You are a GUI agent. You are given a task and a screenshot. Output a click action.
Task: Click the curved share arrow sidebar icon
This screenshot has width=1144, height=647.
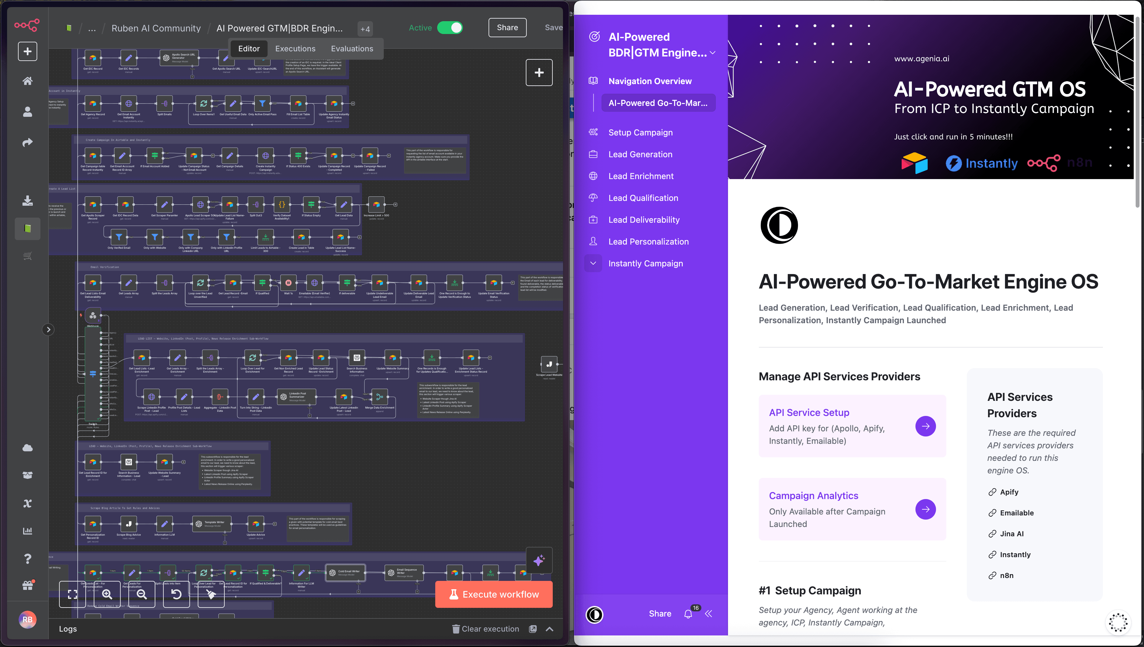tap(28, 142)
